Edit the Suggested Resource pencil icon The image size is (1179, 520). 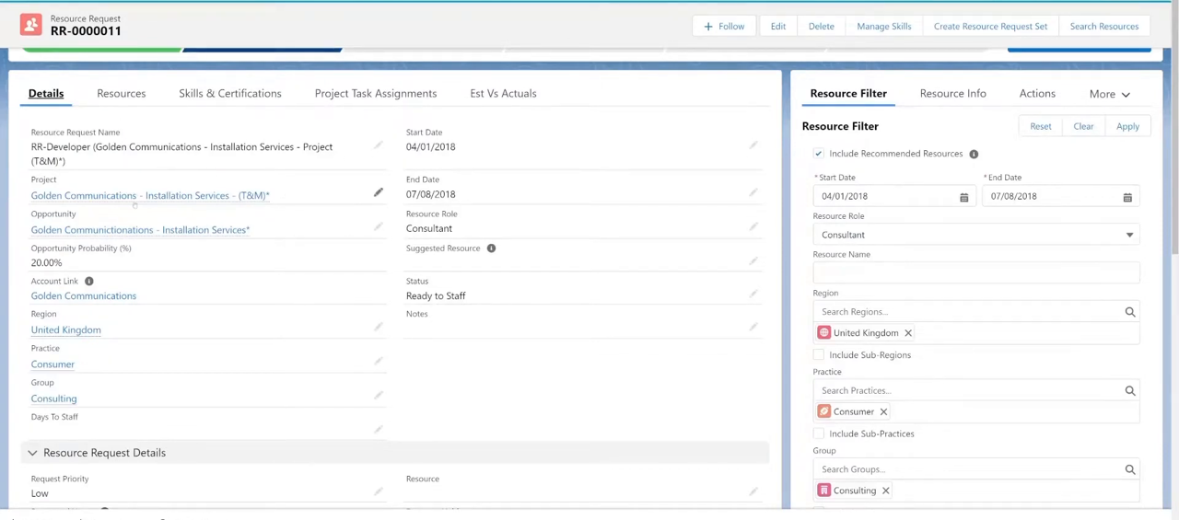click(x=753, y=261)
